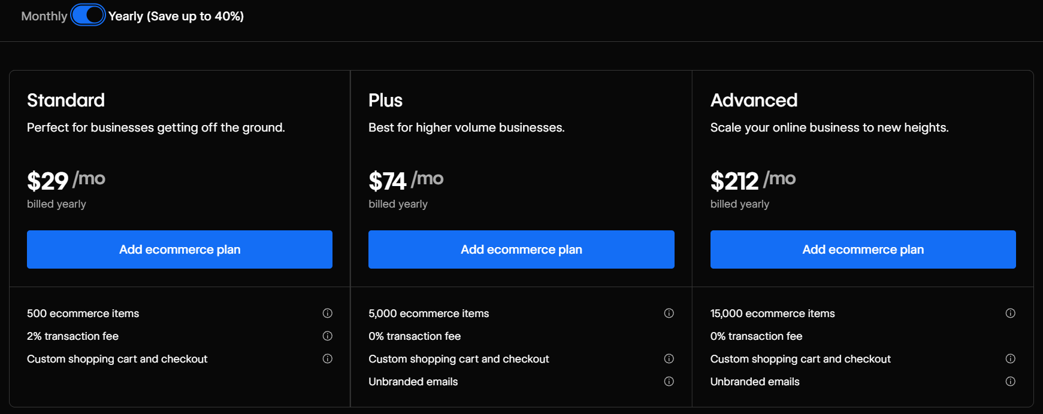Add ecommerce plan for Plus
Viewport: 1043px width, 414px height.
[521, 249]
